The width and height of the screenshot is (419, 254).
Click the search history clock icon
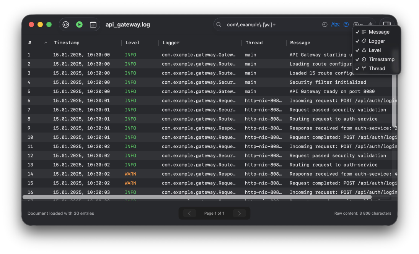pos(324,24)
